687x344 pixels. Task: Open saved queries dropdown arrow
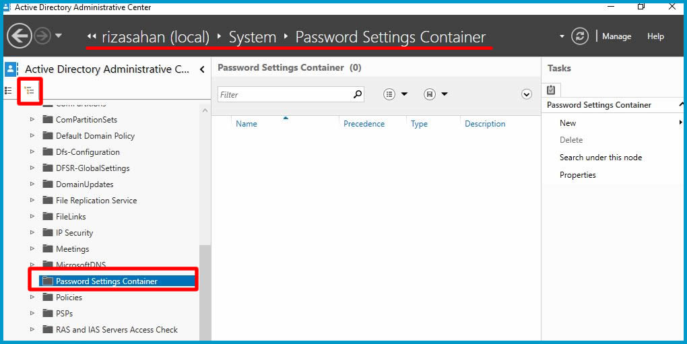445,94
